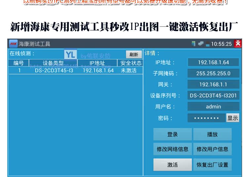Click the 10:55:25 clock display
248x177 pixels.
click(x=222, y=44)
